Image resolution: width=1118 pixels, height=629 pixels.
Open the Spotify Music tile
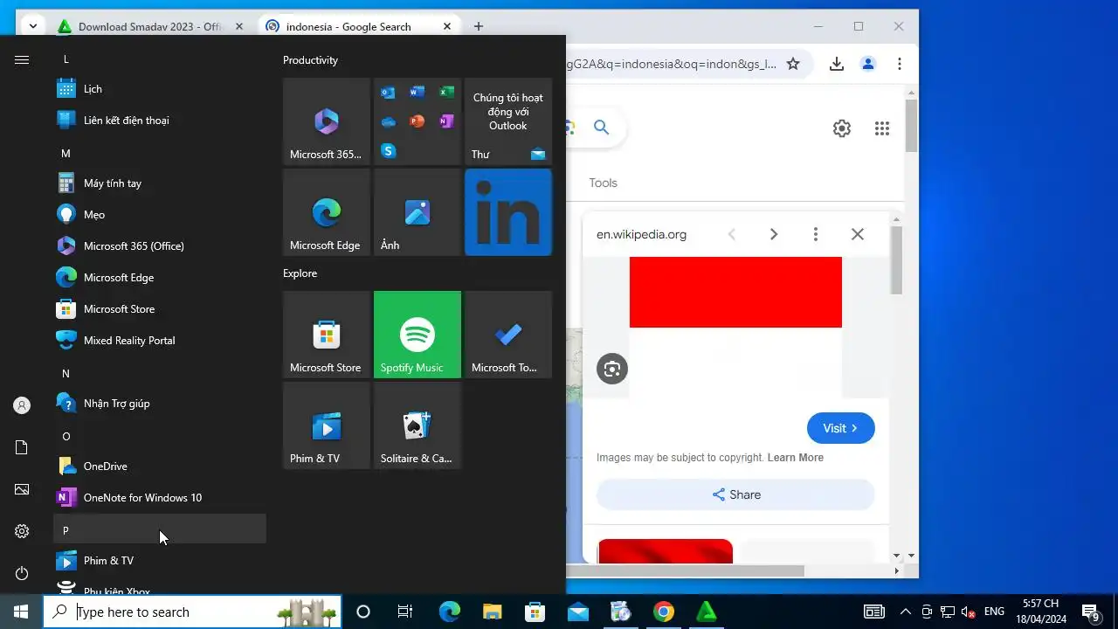coord(418,335)
